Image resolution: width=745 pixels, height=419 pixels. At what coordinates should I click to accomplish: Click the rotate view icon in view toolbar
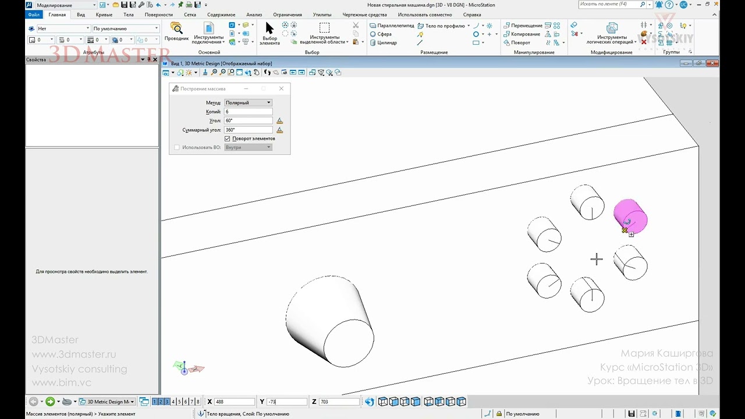click(x=248, y=73)
